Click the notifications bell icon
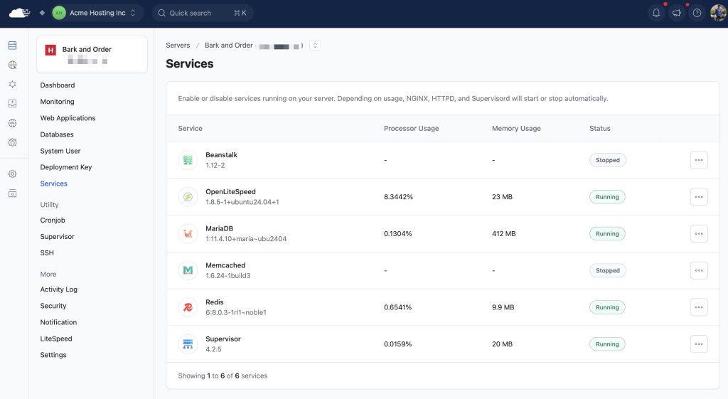This screenshot has height=399, width=728. (656, 13)
